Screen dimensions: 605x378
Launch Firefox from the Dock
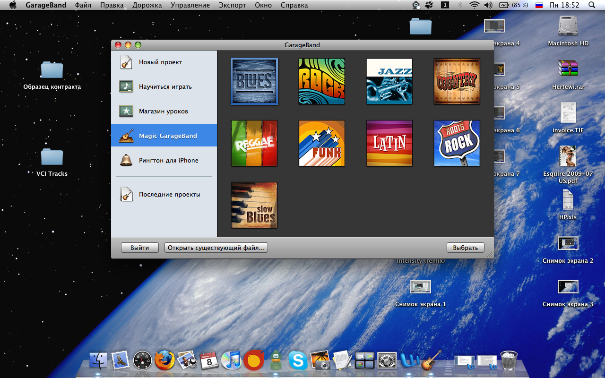[164, 361]
